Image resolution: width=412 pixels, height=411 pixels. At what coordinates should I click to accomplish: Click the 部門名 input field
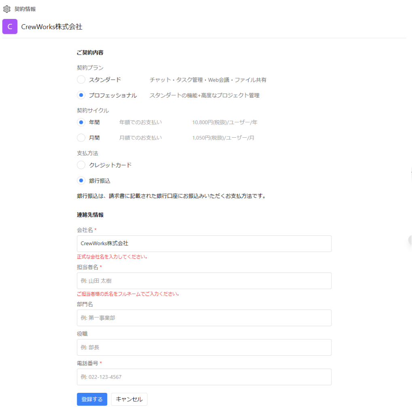(204, 318)
